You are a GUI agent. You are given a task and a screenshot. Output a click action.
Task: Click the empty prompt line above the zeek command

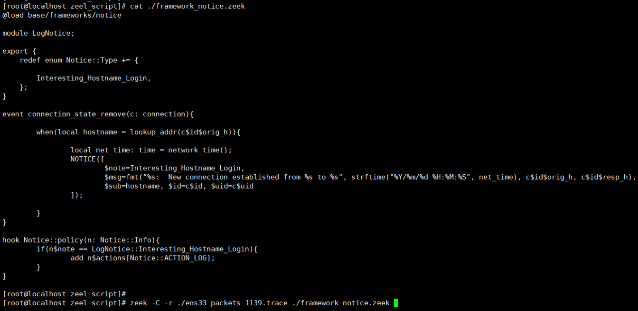pyautogui.click(x=64, y=294)
